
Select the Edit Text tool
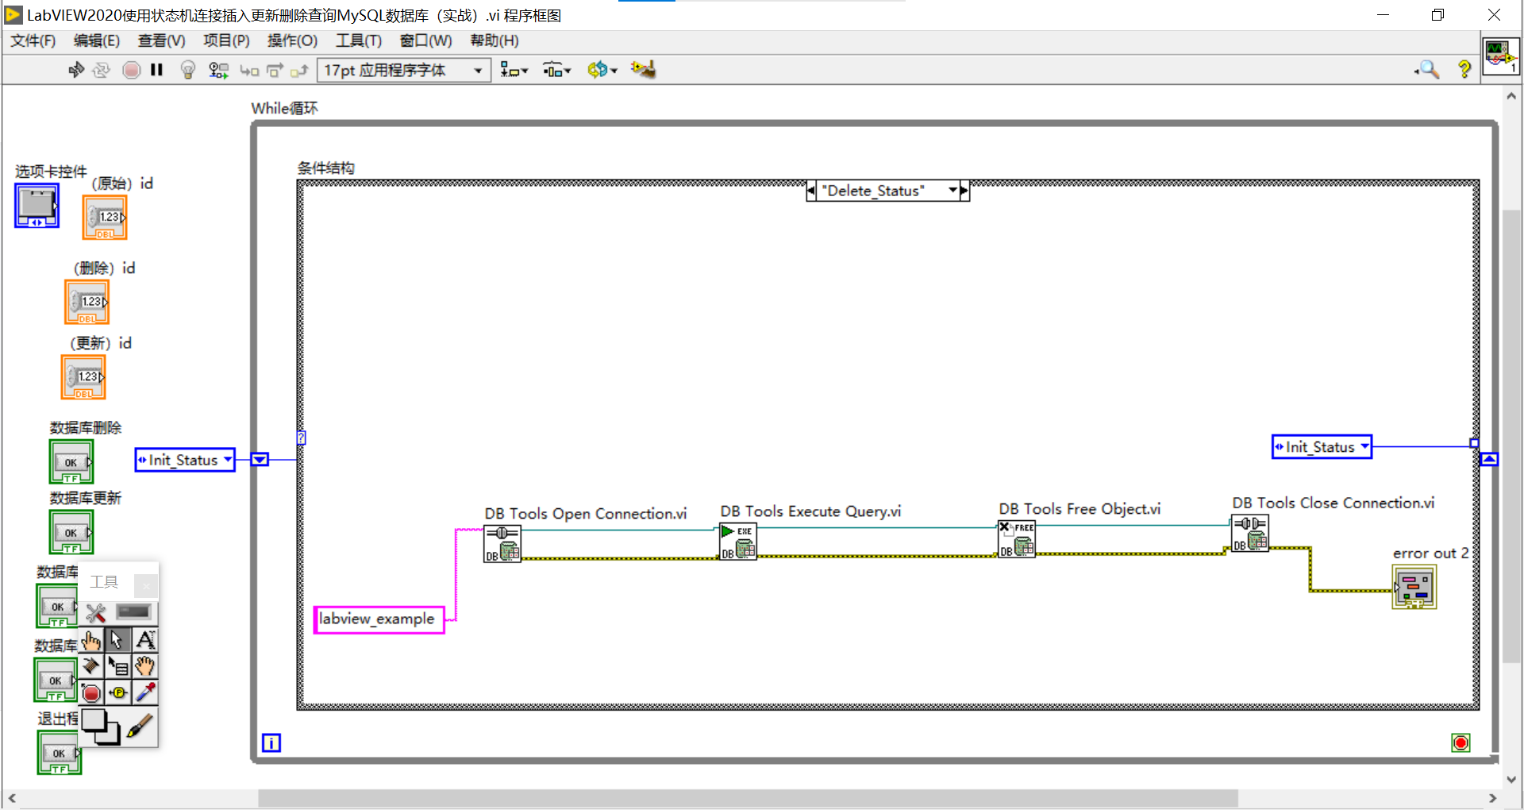[x=145, y=639]
